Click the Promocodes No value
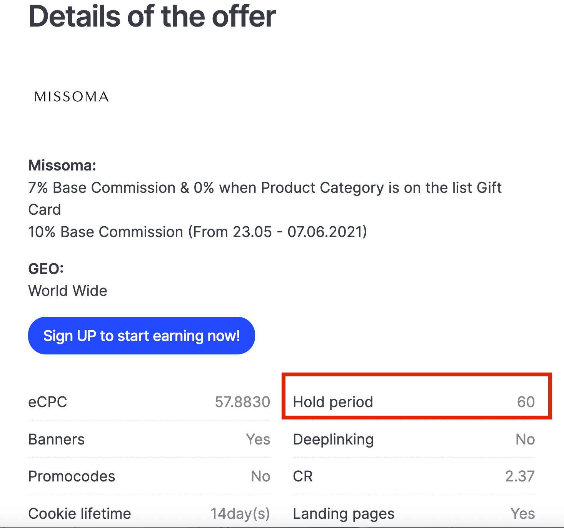This screenshot has height=528, width=564. [x=260, y=476]
